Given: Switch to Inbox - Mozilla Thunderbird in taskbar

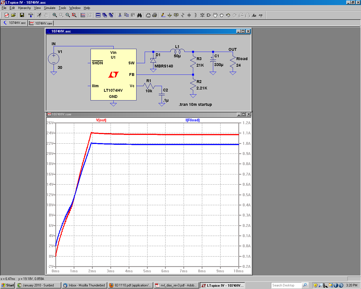Looking at the screenshot, I should tap(85, 285).
